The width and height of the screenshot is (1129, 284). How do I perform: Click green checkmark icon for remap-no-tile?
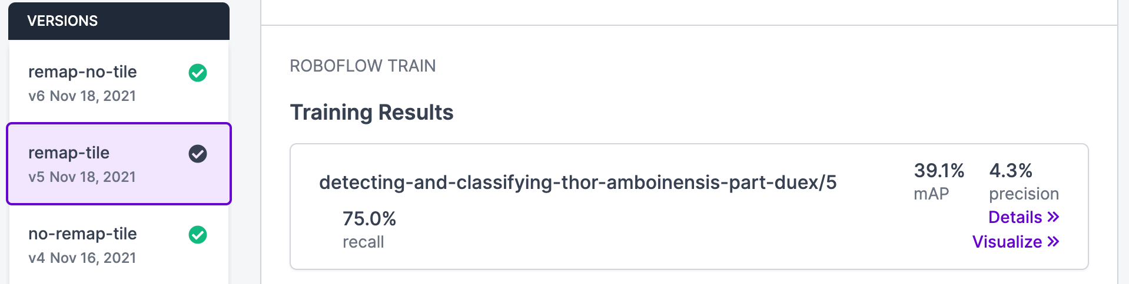[198, 73]
